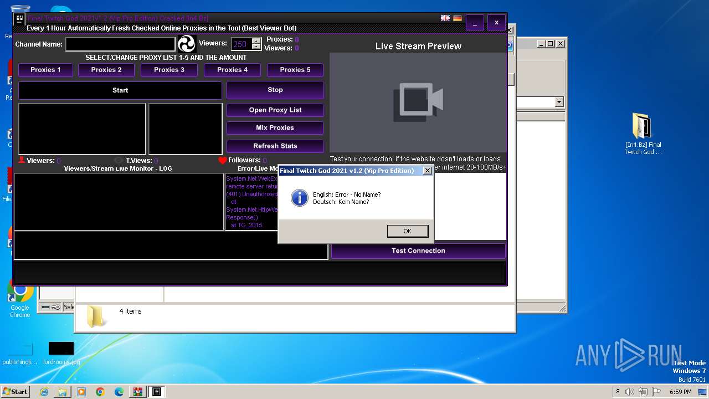The width and height of the screenshot is (709, 399).
Task: Select the lordrooms.jpg desktop file
Action: coord(61,354)
